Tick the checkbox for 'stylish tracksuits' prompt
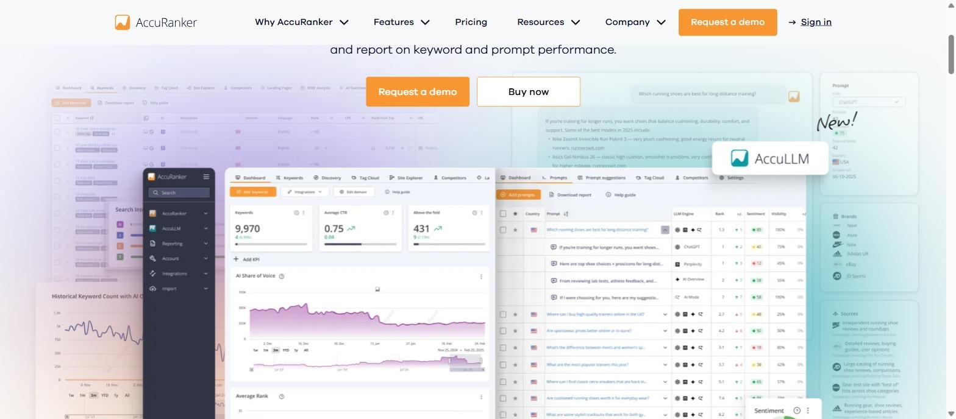 pyautogui.click(x=503, y=415)
